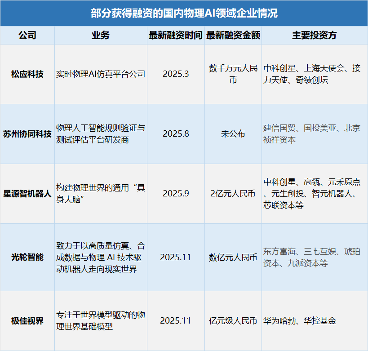Select the 主要投资方 column header

pyautogui.click(x=314, y=36)
